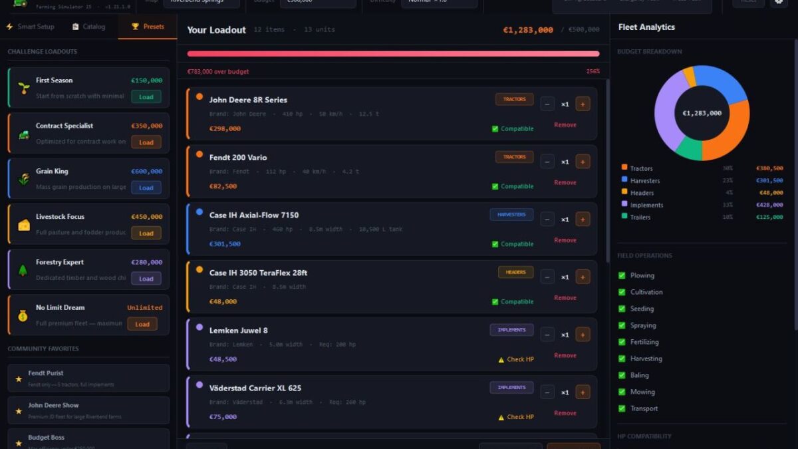This screenshot has width=798, height=449.
Task: Click the Check HP warning on Lemken Juwel 8
Action: click(516, 359)
